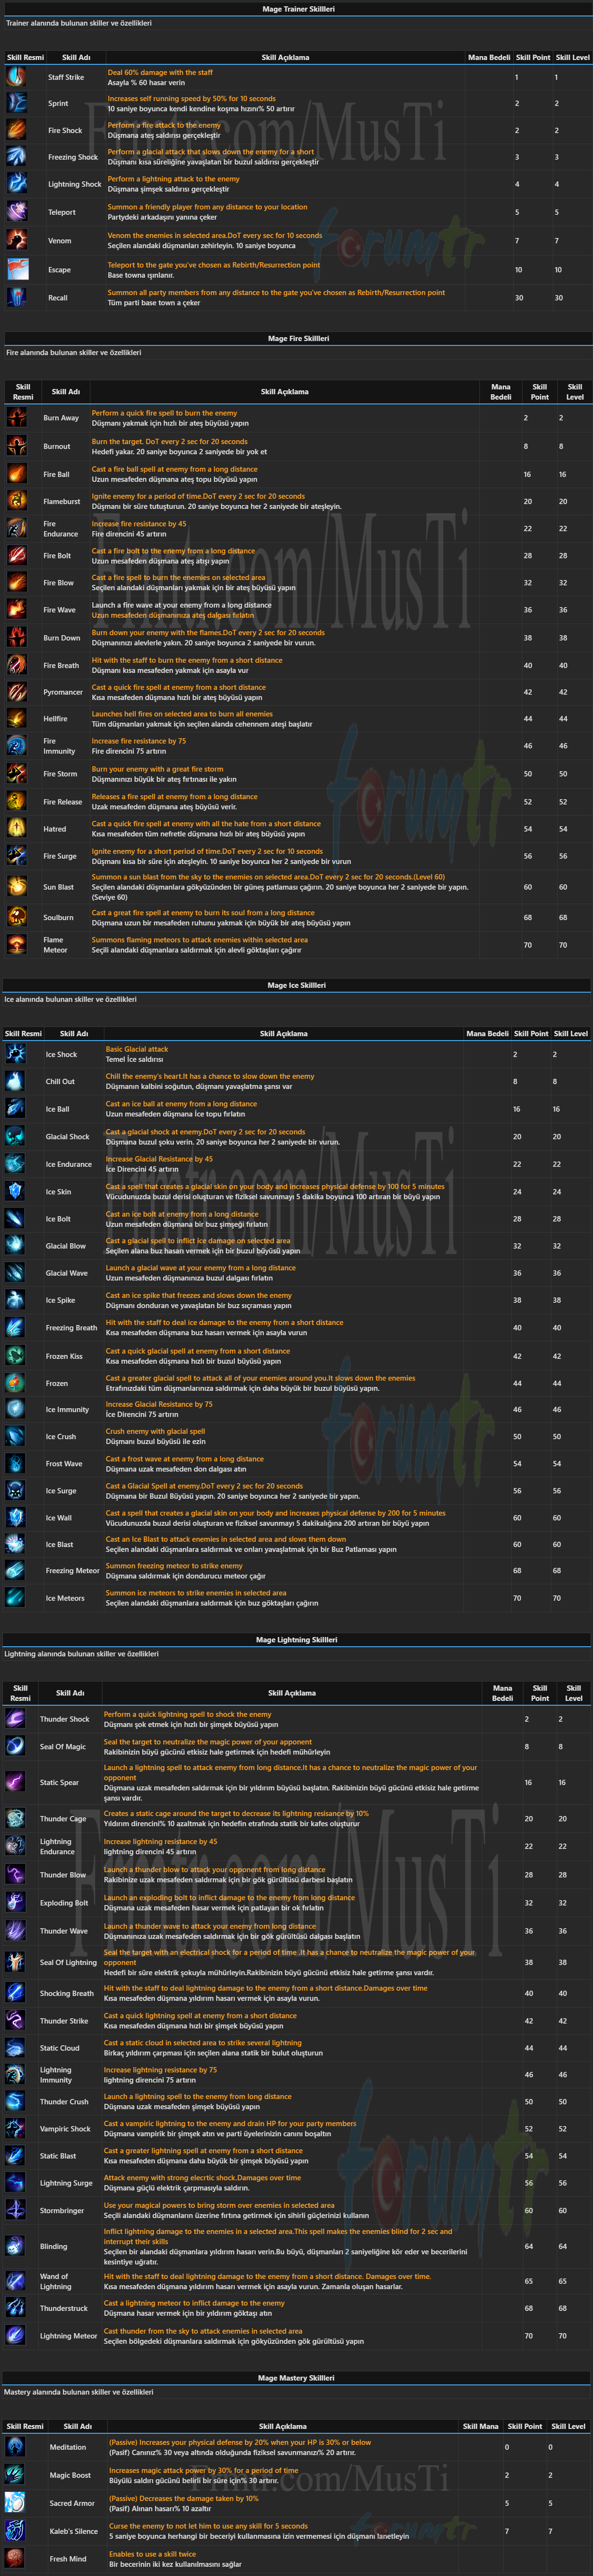The height and width of the screenshot is (2576, 593).
Task: Click the Mage Ice Skillleri section header
Action: [297, 985]
